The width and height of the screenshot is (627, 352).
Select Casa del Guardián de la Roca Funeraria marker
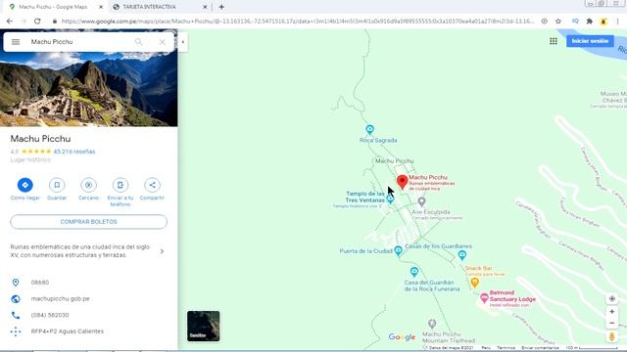414,272
